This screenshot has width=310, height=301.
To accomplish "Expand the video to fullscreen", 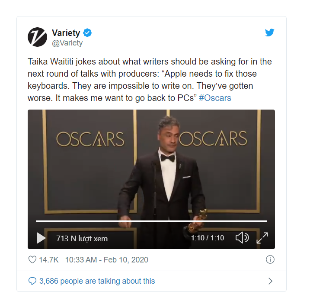I will tap(262, 238).
